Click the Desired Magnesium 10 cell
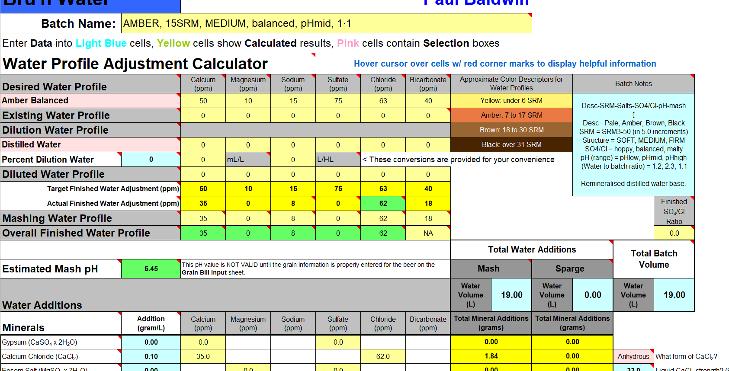The height and width of the screenshot is (371, 729). (x=248, y=101)
